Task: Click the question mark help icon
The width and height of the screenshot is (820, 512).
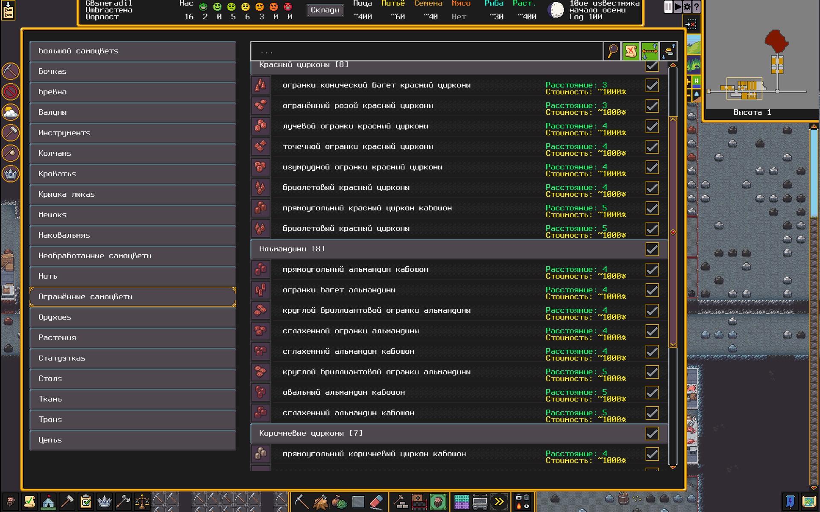Action: coord(697,7)
